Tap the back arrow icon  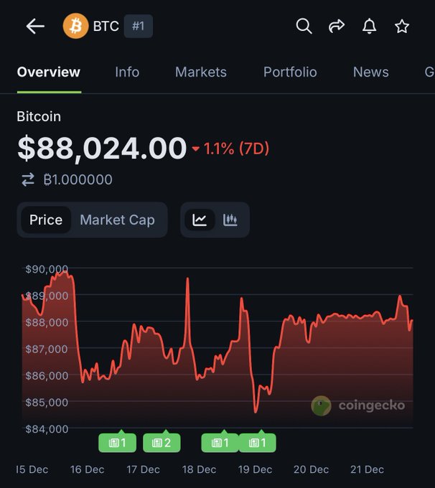35,27
